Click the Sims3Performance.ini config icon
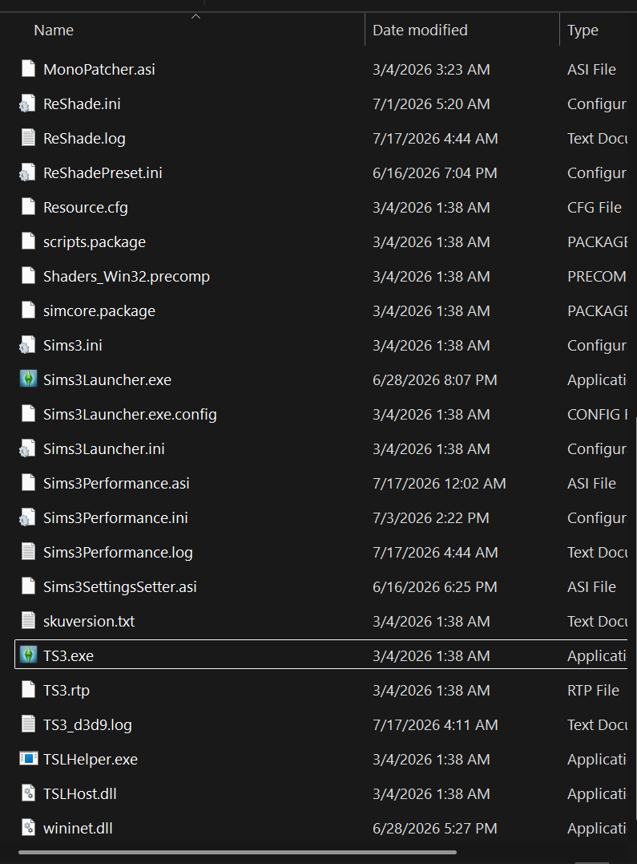The height and width of the screenshot is (864, 637). pos(27,517)
